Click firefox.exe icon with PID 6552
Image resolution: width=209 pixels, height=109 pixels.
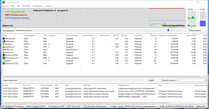(x=4, y=52)
